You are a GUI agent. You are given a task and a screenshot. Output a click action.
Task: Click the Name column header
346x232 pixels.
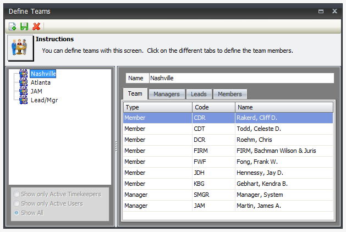pos(284,107)
